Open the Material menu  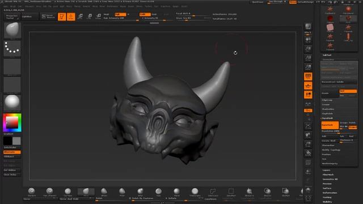[x=86, y=6]
